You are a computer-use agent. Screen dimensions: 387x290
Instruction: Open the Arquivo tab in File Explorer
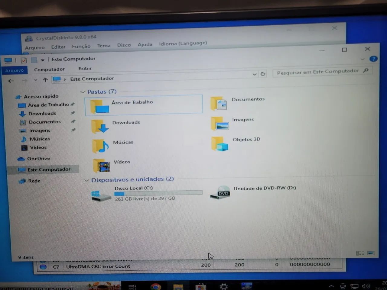coord(14,70)
